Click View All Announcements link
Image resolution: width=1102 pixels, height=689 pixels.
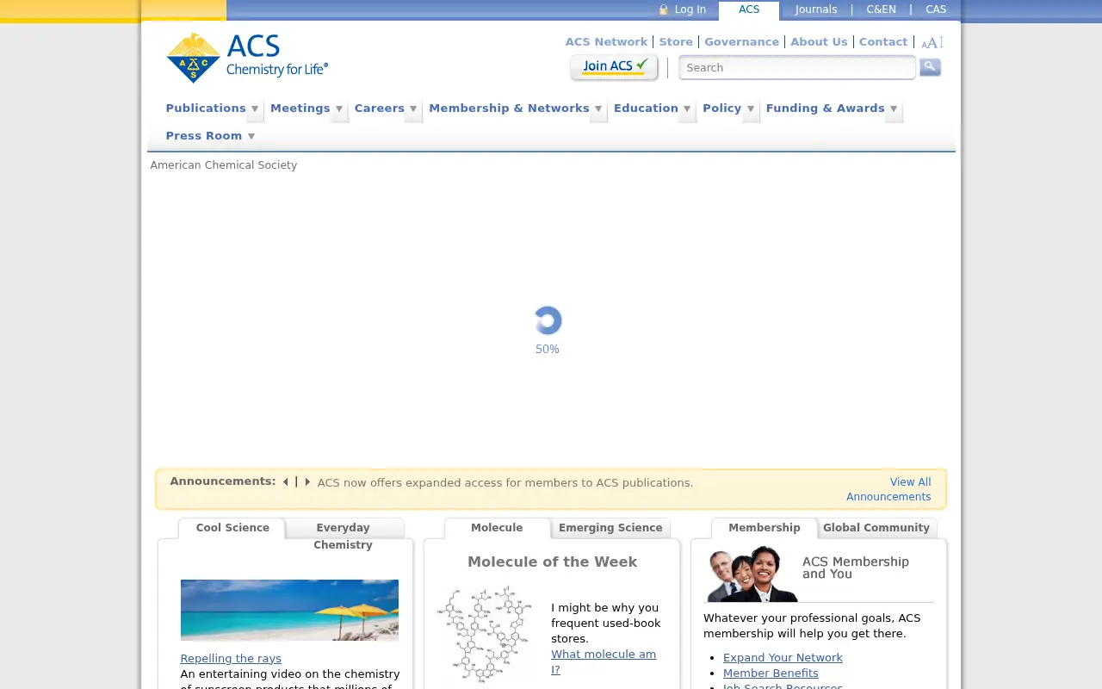tap(888, 489)
